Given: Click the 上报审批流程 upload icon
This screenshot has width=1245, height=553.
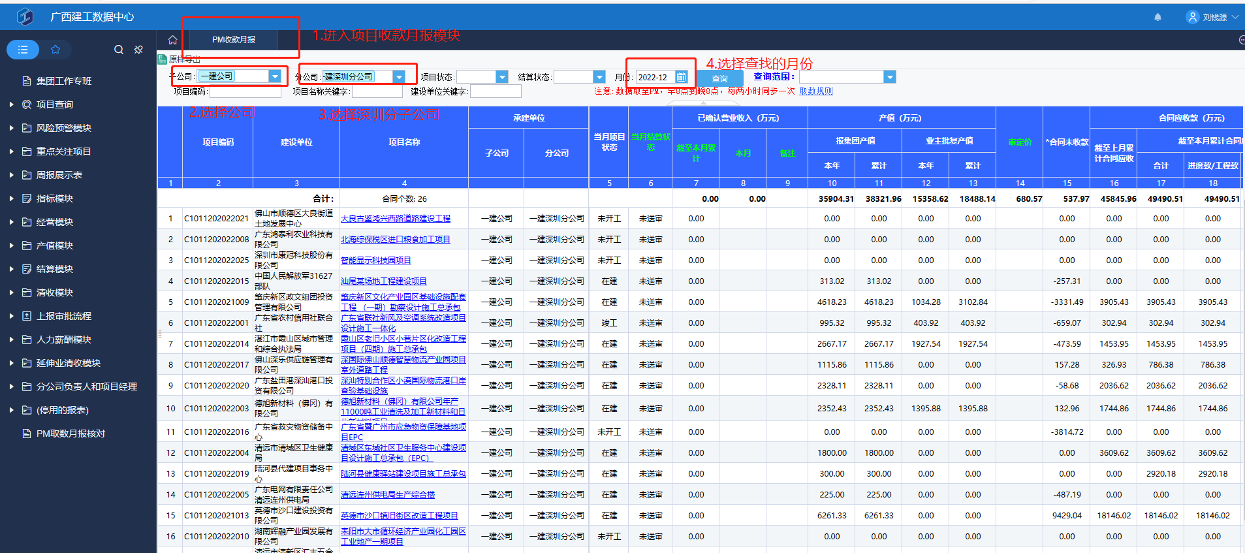Looking at the screenshot, I should [27, 316].
